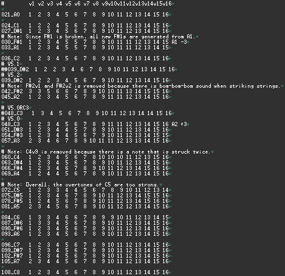Click the row label 078_F#5
The width and height of the screenshot is (285, 276).
pyautogui.click(x=12, y=201)
